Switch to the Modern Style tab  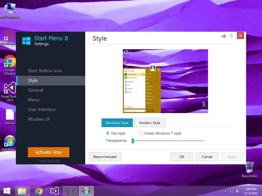(150, 123)
